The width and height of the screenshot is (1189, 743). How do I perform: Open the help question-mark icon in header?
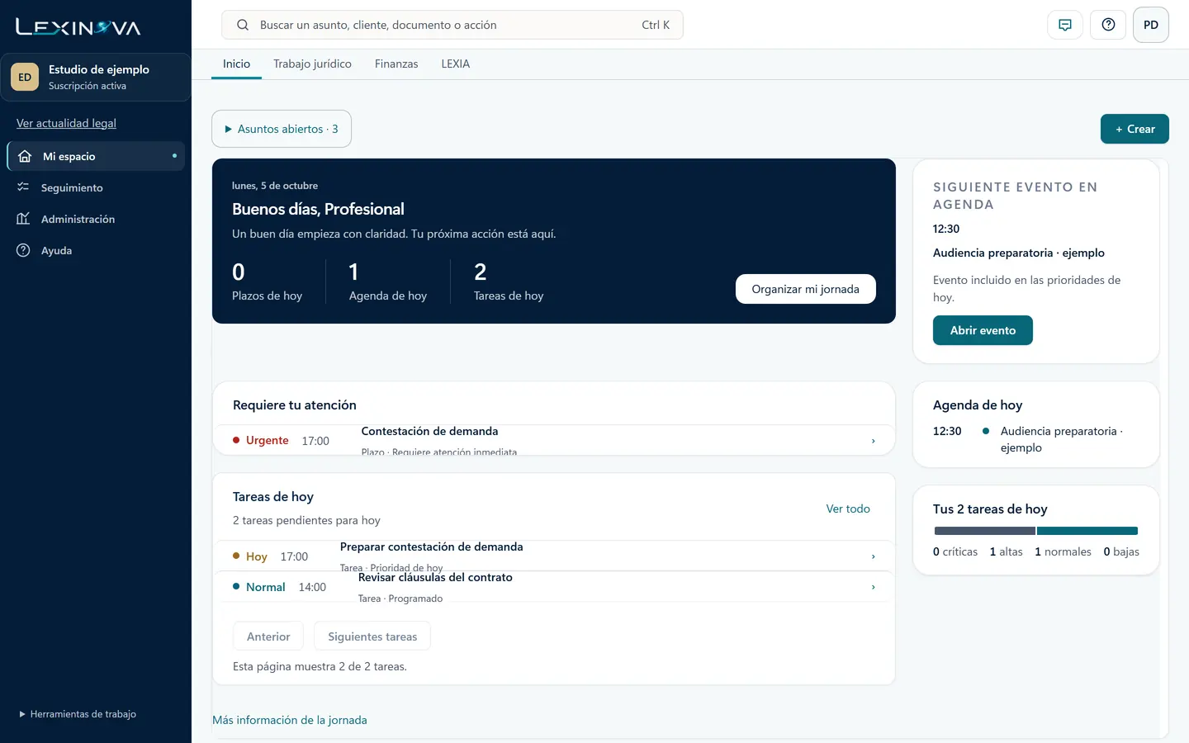pos(1108,25)
